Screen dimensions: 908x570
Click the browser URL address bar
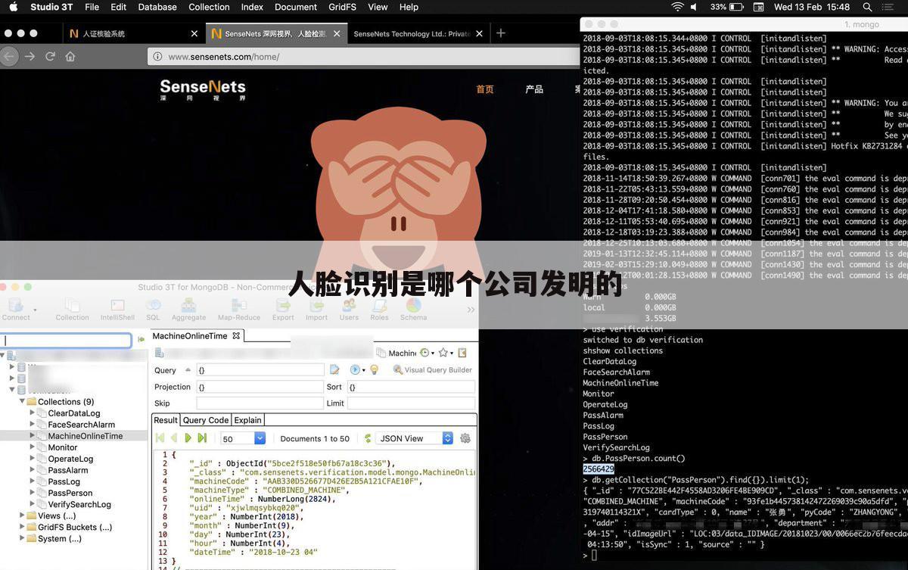tap(363, 56)
